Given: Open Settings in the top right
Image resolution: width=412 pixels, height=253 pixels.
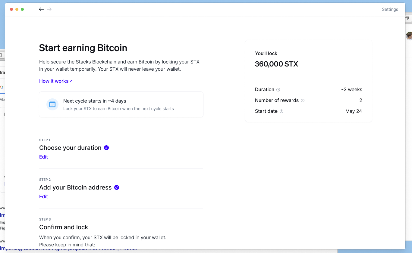Looking at the screenshot, I should pyautogui.click(x=390, y=9).
